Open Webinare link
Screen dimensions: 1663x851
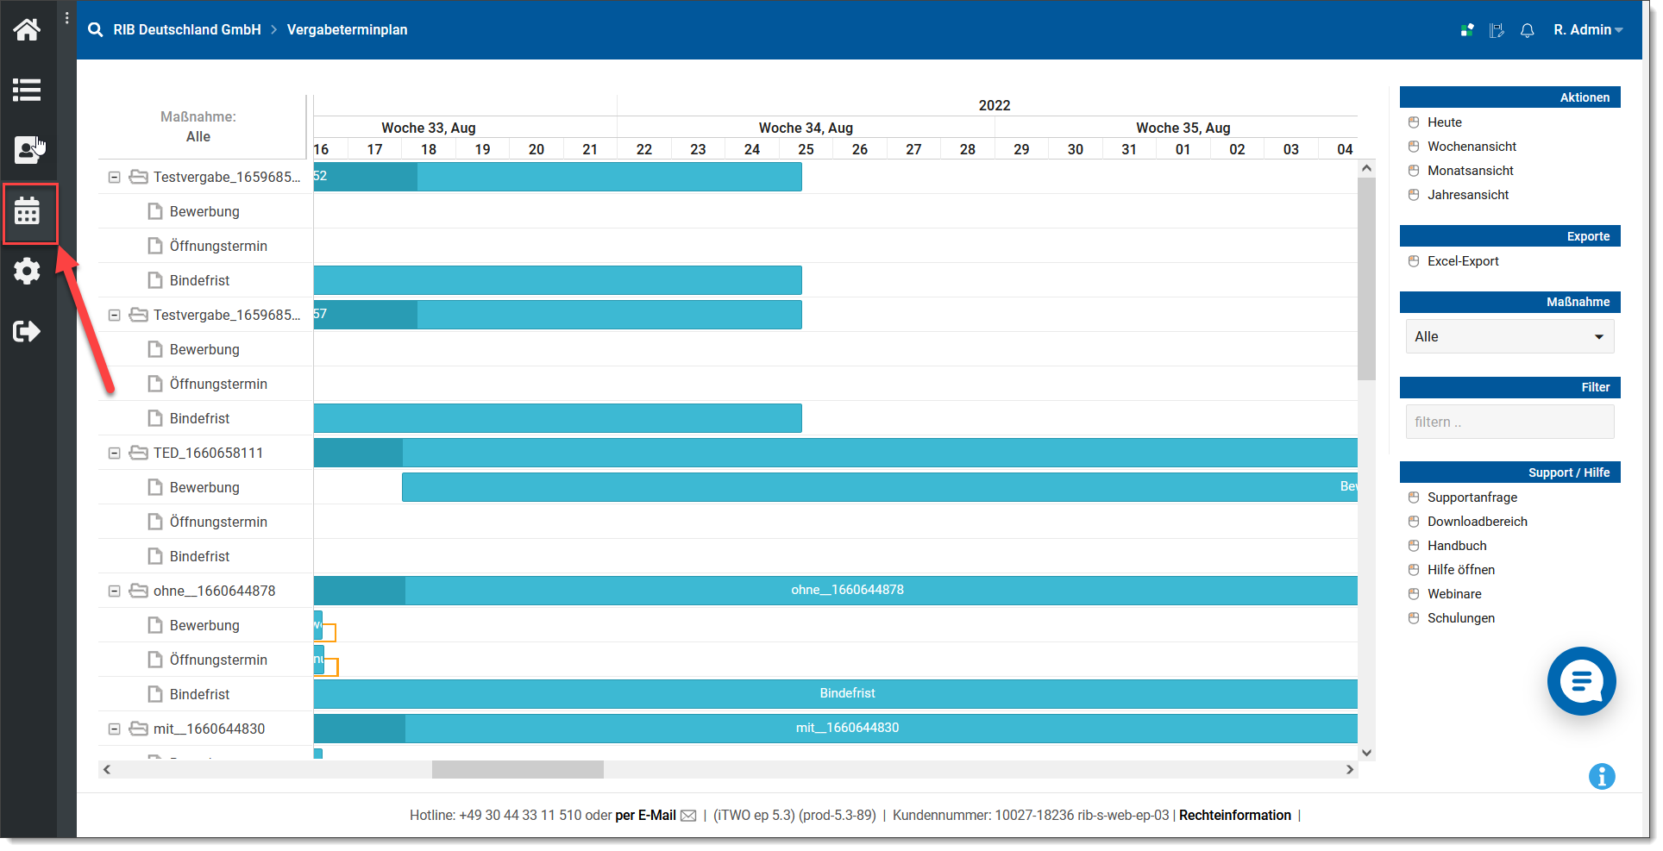coord(1454,594)
